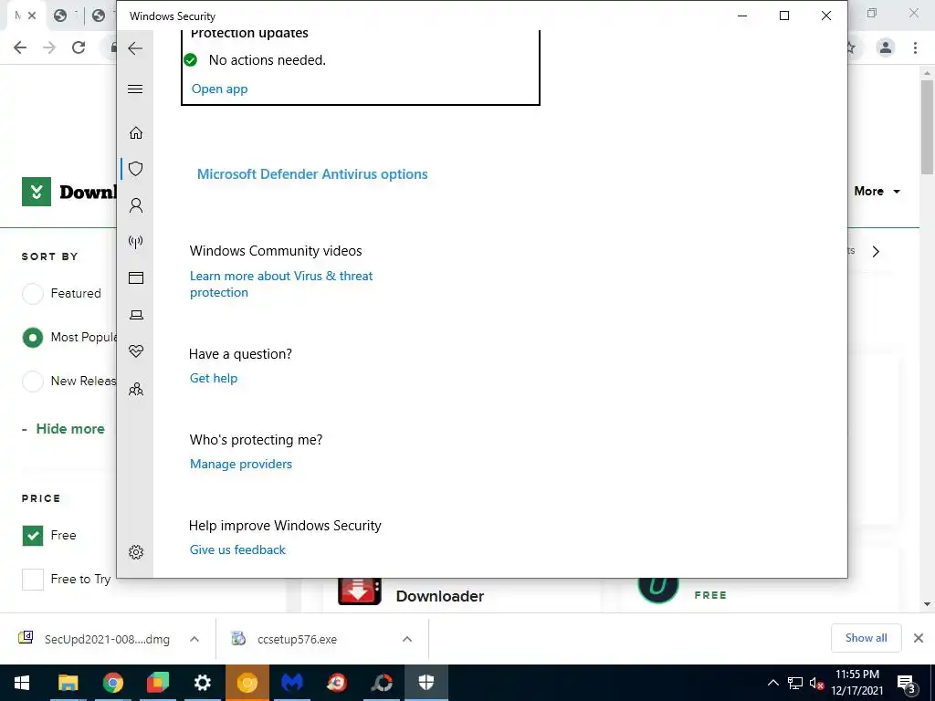This screenshot has height=701, width=935.
Task: Select New Releases sort radio button
Action: tap(33, 381)
